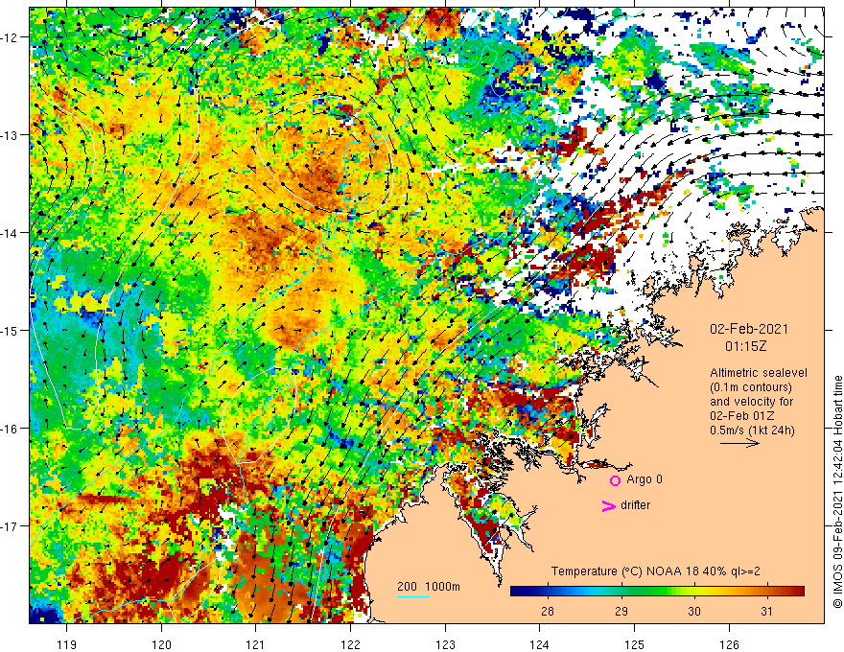Click the temperature color bar legend
The image size is (844, 652).
(x=657, y=592)
